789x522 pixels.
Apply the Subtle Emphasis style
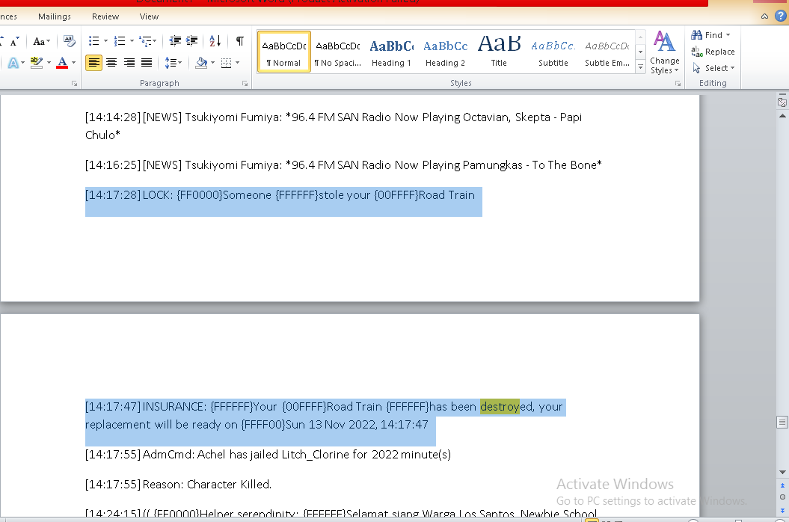coord(607,52)
